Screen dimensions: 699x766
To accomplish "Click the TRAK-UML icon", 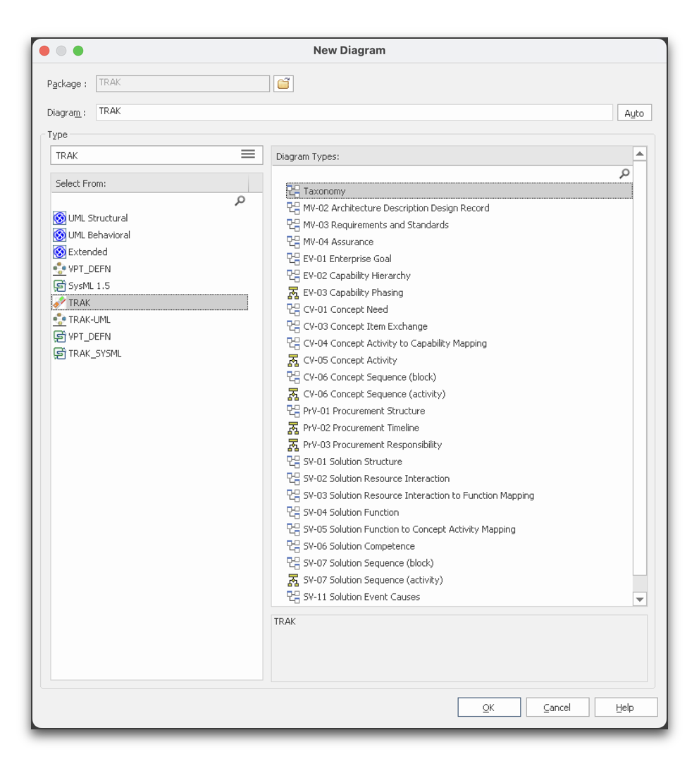I will (60, 319).
